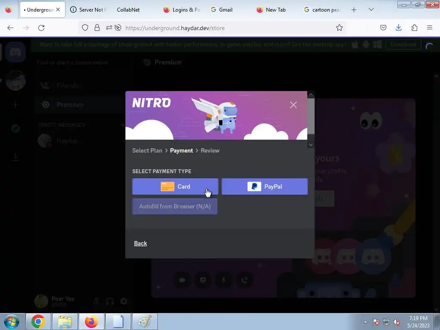
Task: Click Firefox View icon at tab bar start
Action: [9, 10]
